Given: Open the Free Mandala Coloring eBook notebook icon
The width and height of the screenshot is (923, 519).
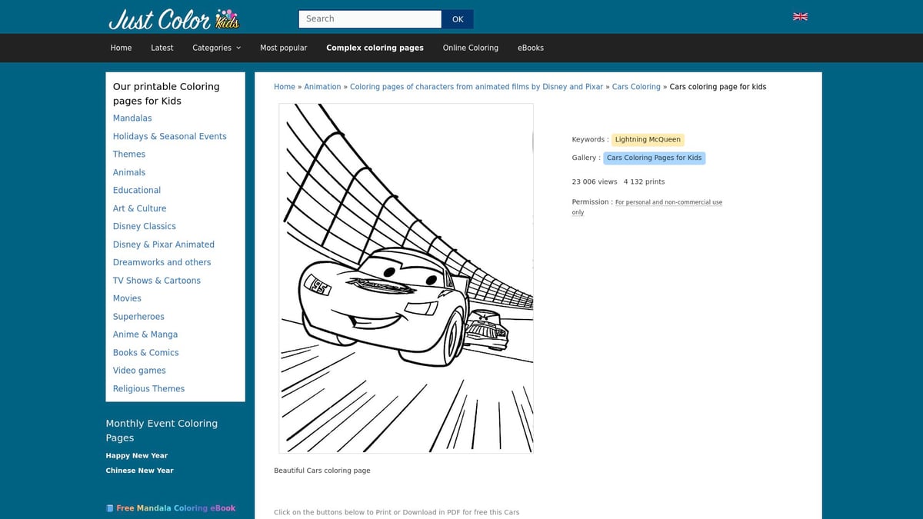Looking at the screenshot, I should click(x=109, y=507).
